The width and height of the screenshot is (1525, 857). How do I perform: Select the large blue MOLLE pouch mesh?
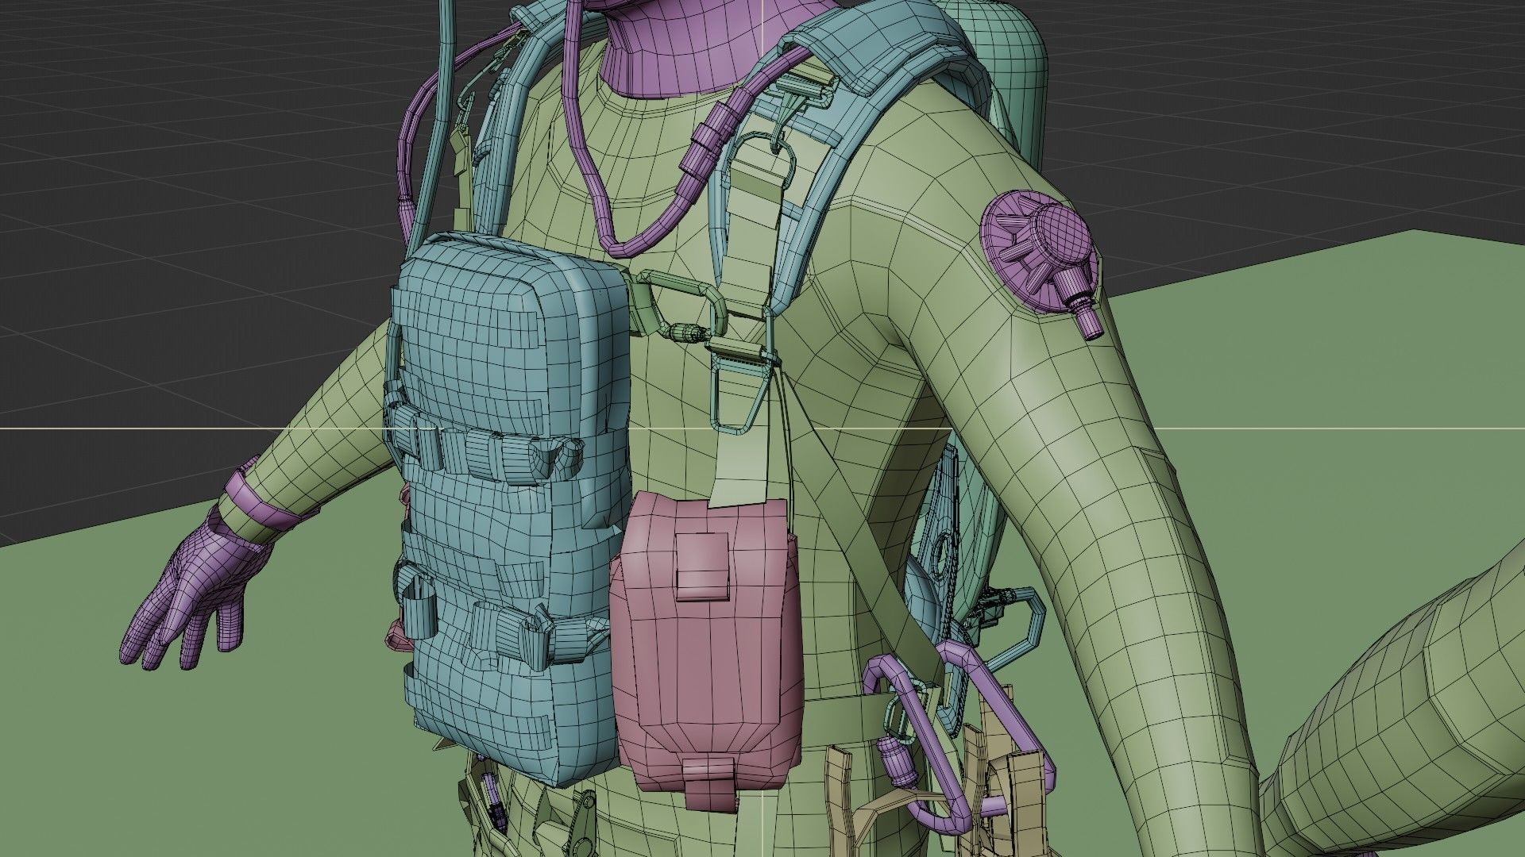point(508,508)
